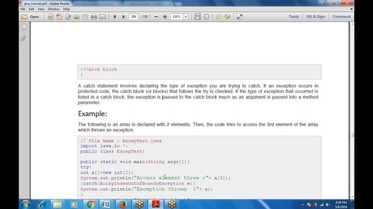The height and width of the screenshot is (209, 373).
Task: Open the Window menu
Action: point(54,9)
